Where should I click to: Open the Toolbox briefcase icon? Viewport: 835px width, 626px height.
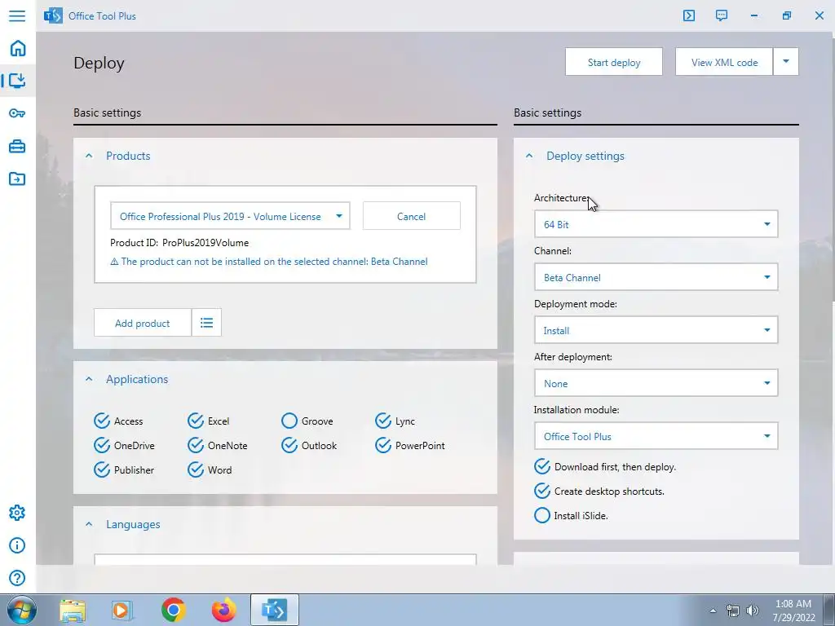[17, 146]
